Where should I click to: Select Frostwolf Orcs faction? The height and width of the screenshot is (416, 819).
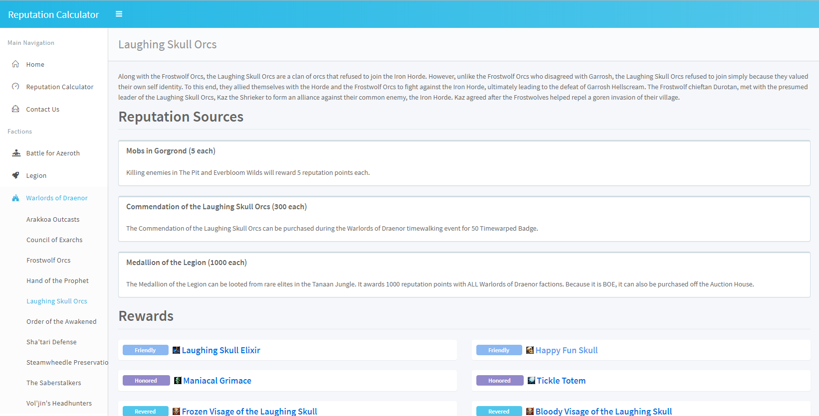pyautogui.click(x=48, y=260)
